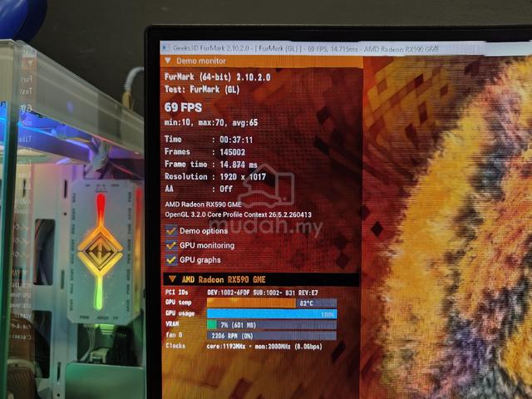Click the Frame time 14.874 ms value
Screen dimensions: 532x399
[x=239, y=165]
